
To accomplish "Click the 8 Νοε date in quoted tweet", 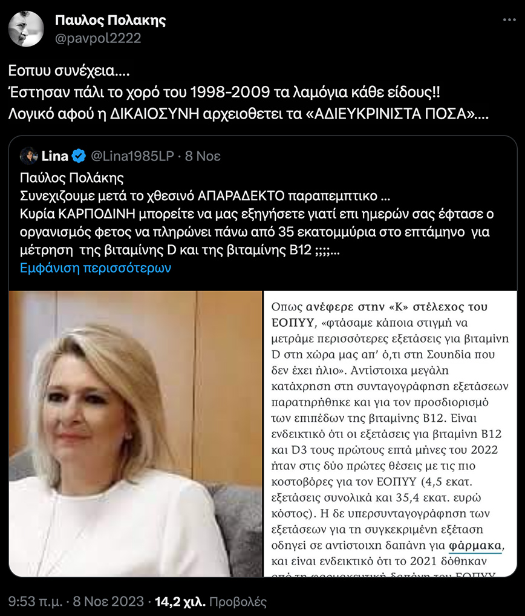I will (x=203, y=156).
